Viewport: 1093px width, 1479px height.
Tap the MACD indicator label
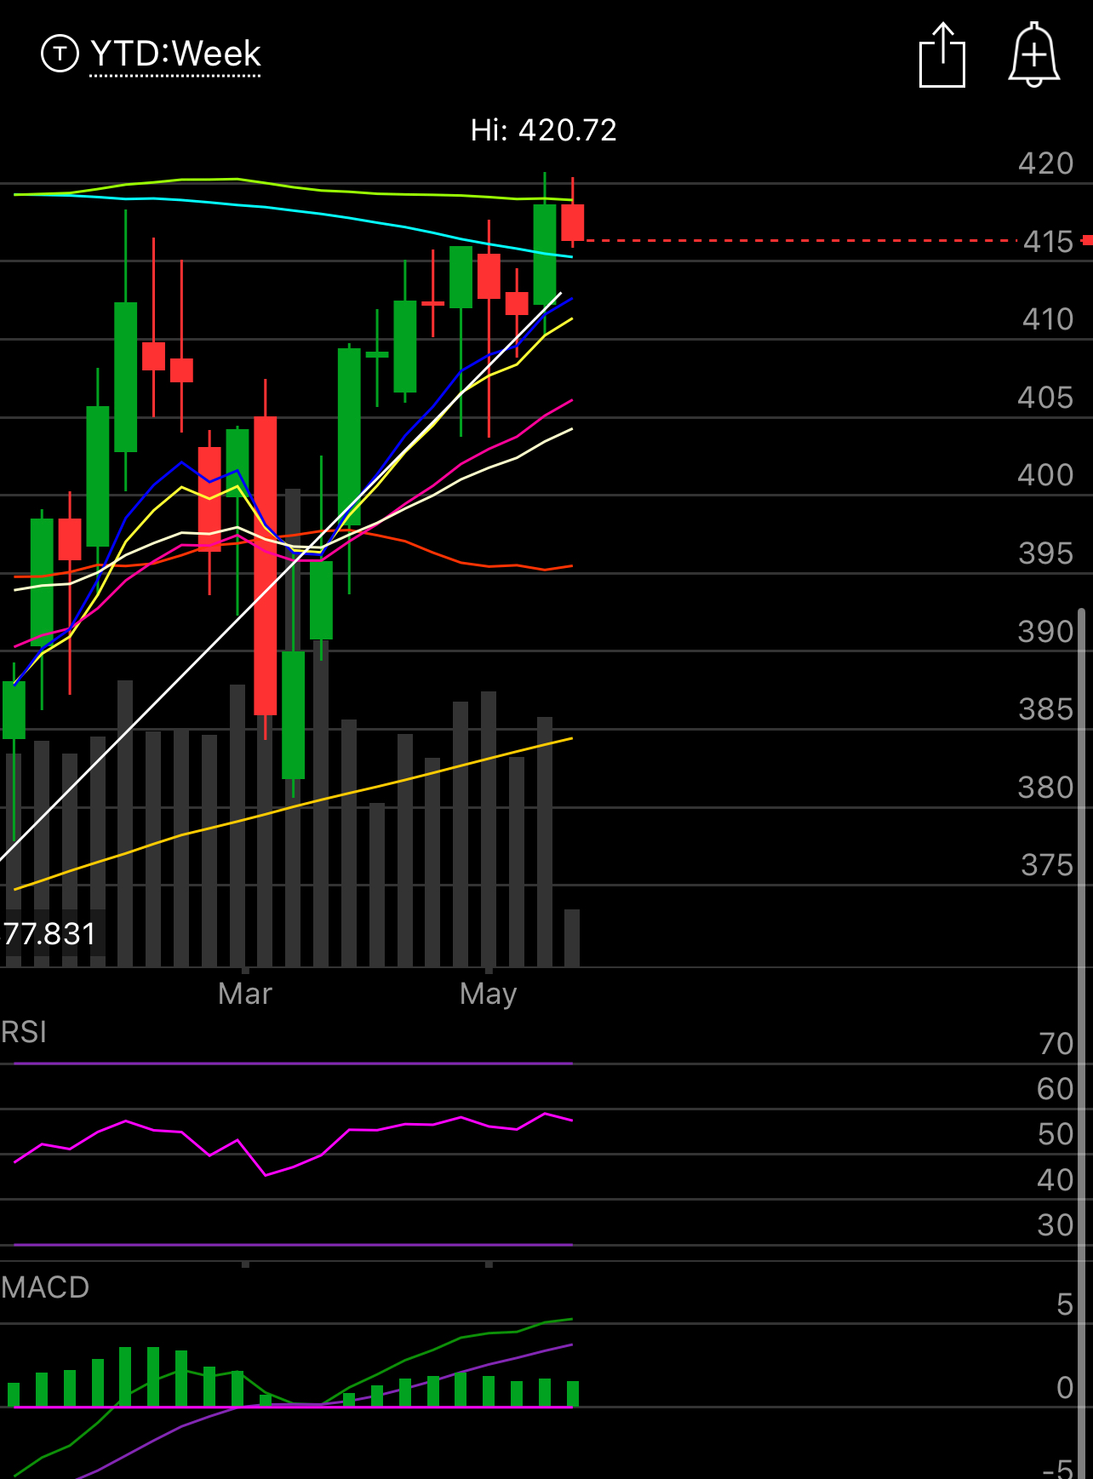[45, 1287]
